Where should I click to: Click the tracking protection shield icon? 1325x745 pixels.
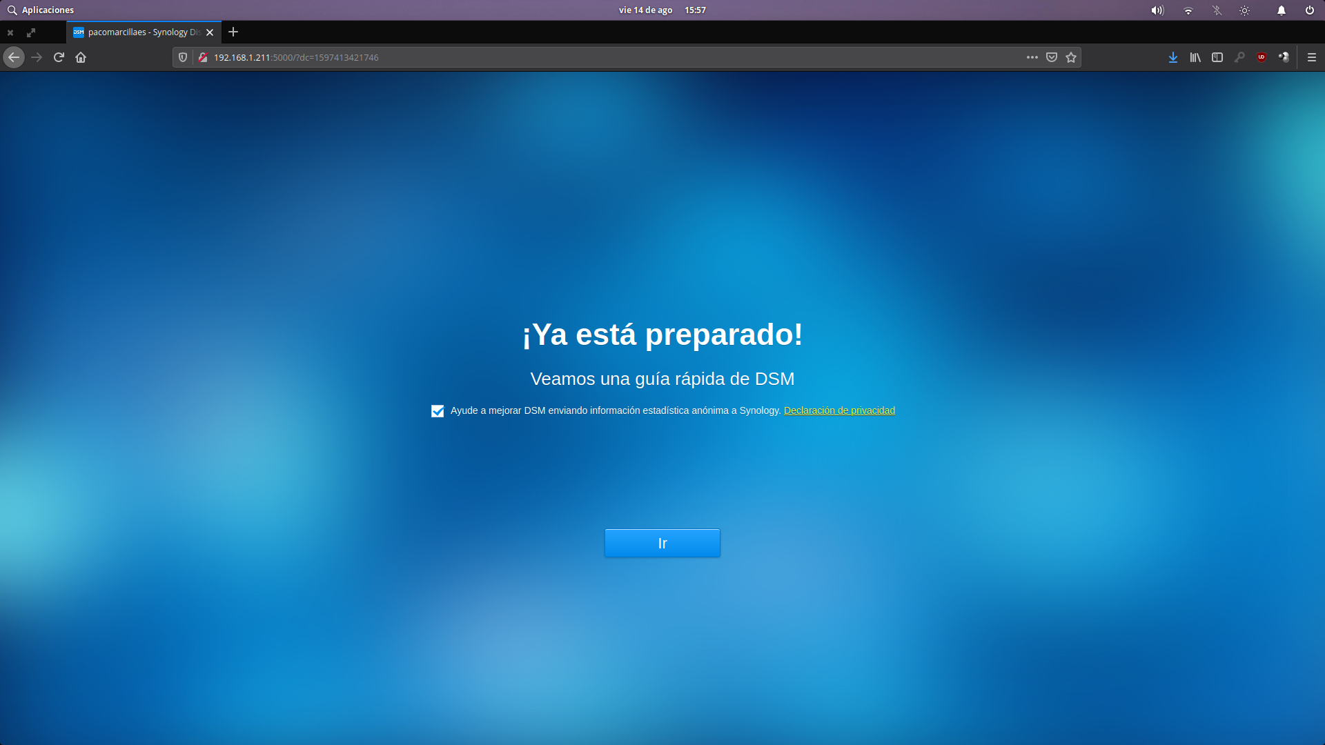[183, 58]
